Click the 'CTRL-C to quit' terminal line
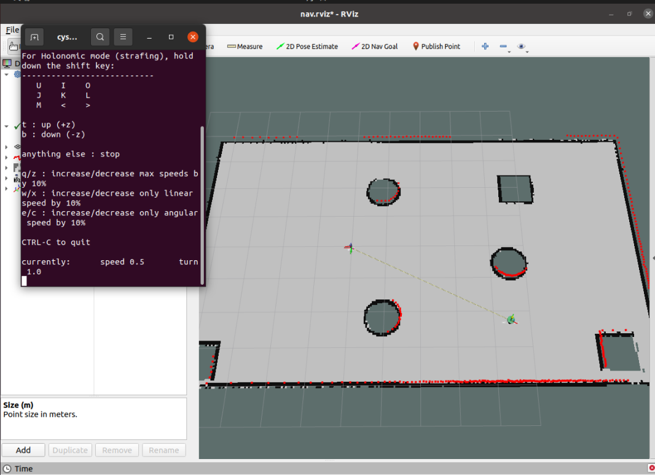Viewport: 655px width, 475px height. (x=56, y=242)
